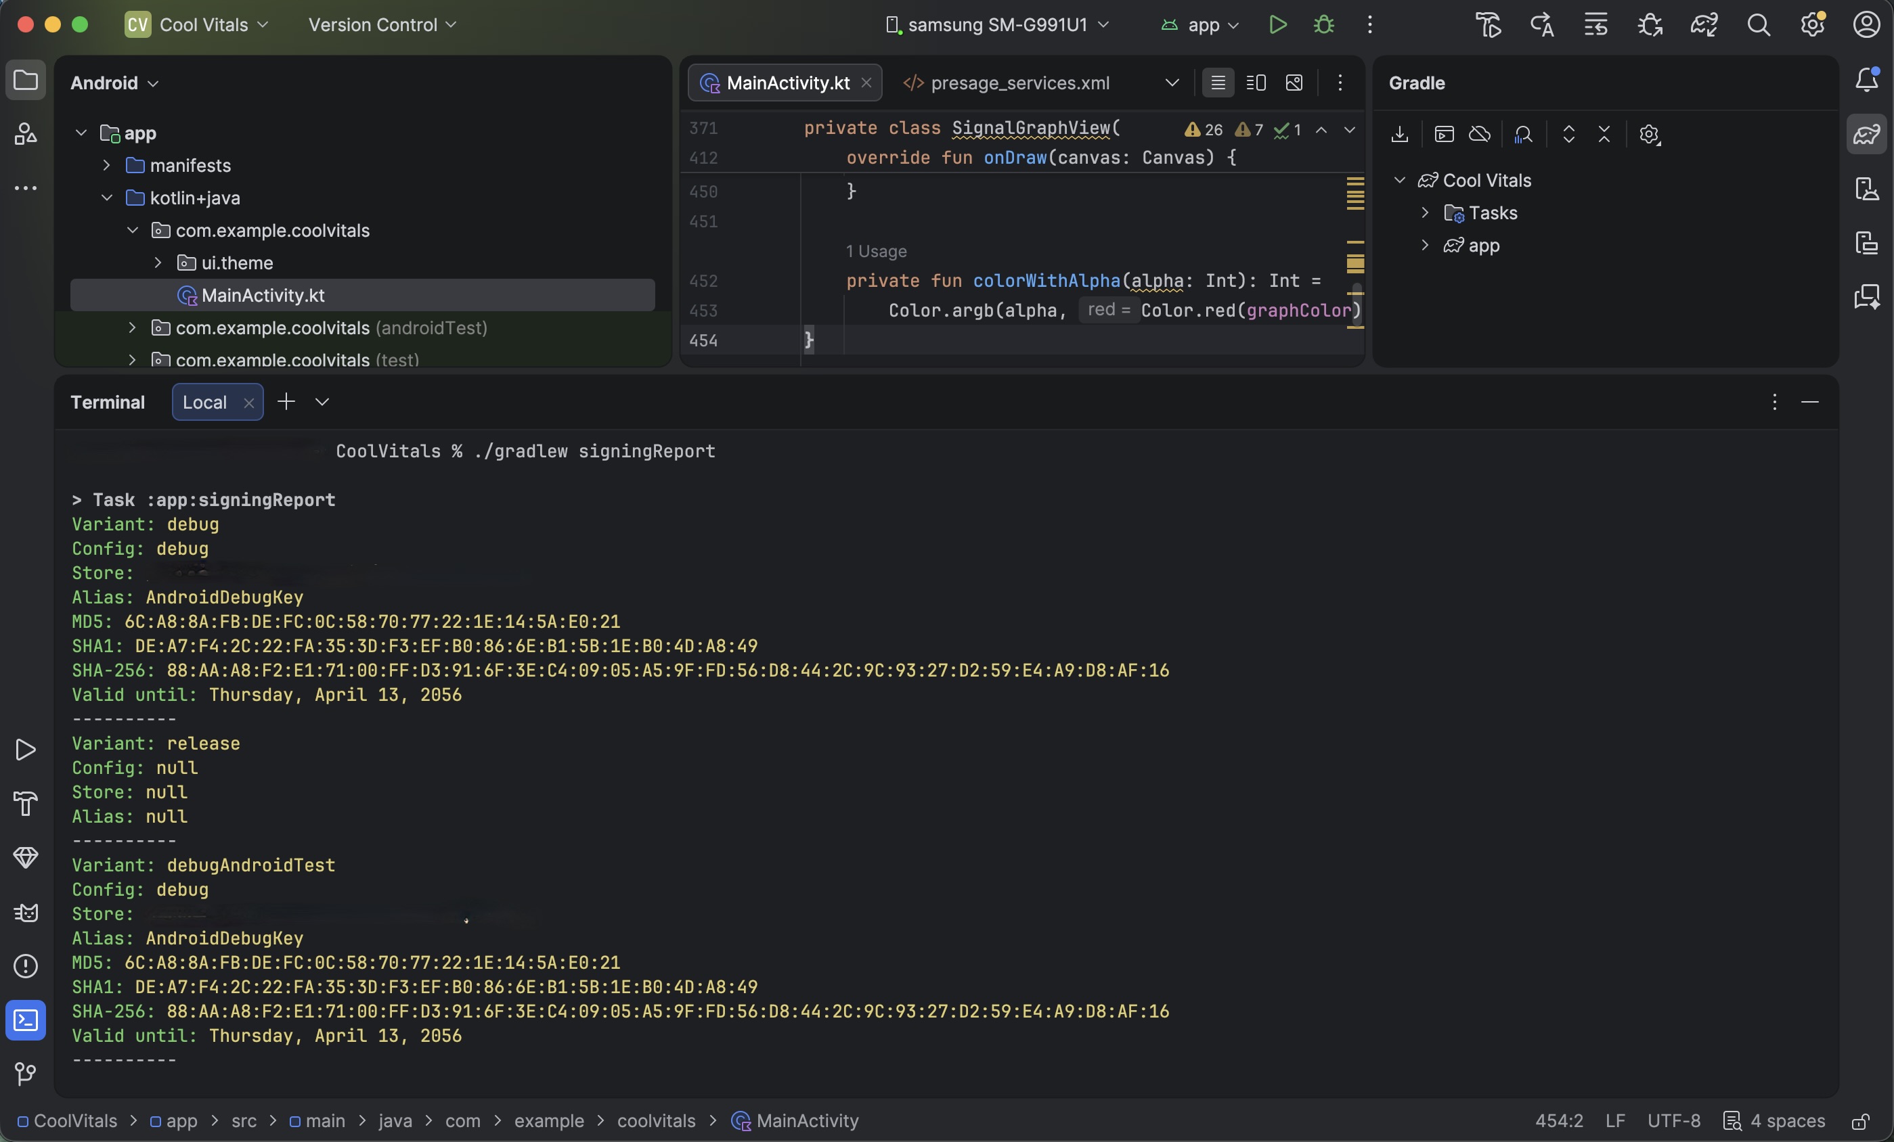Open Android project view dropdown
Viewport: 1894px width, 1142px height.
tap(114, 83)
